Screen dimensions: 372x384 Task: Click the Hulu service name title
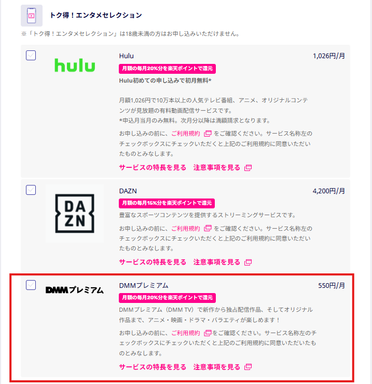127,56
